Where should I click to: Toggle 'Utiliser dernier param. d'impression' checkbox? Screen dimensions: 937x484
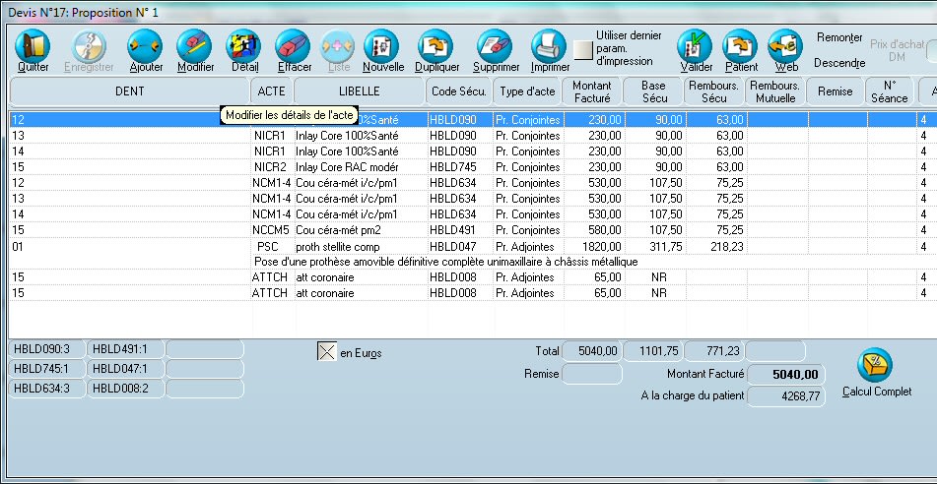(x=584, y=49)
